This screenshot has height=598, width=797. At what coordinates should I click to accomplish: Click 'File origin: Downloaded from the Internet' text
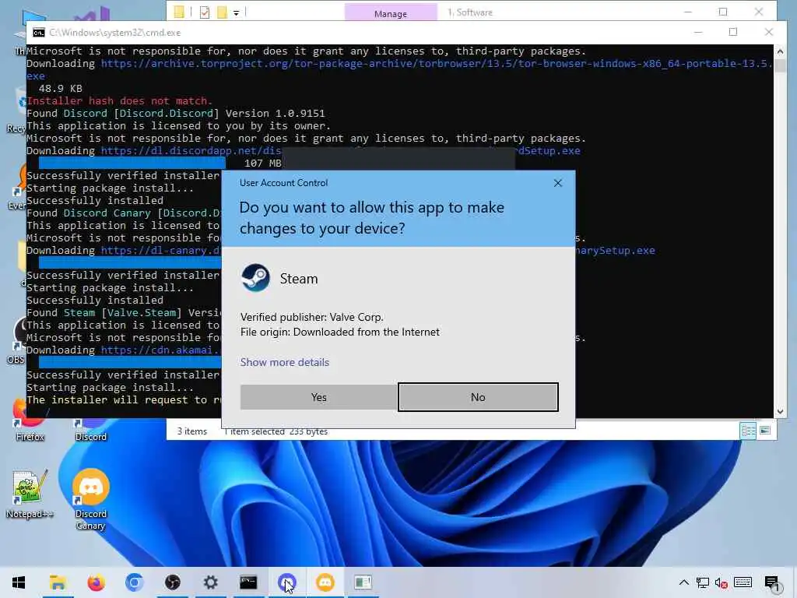[x=339, y=332]
